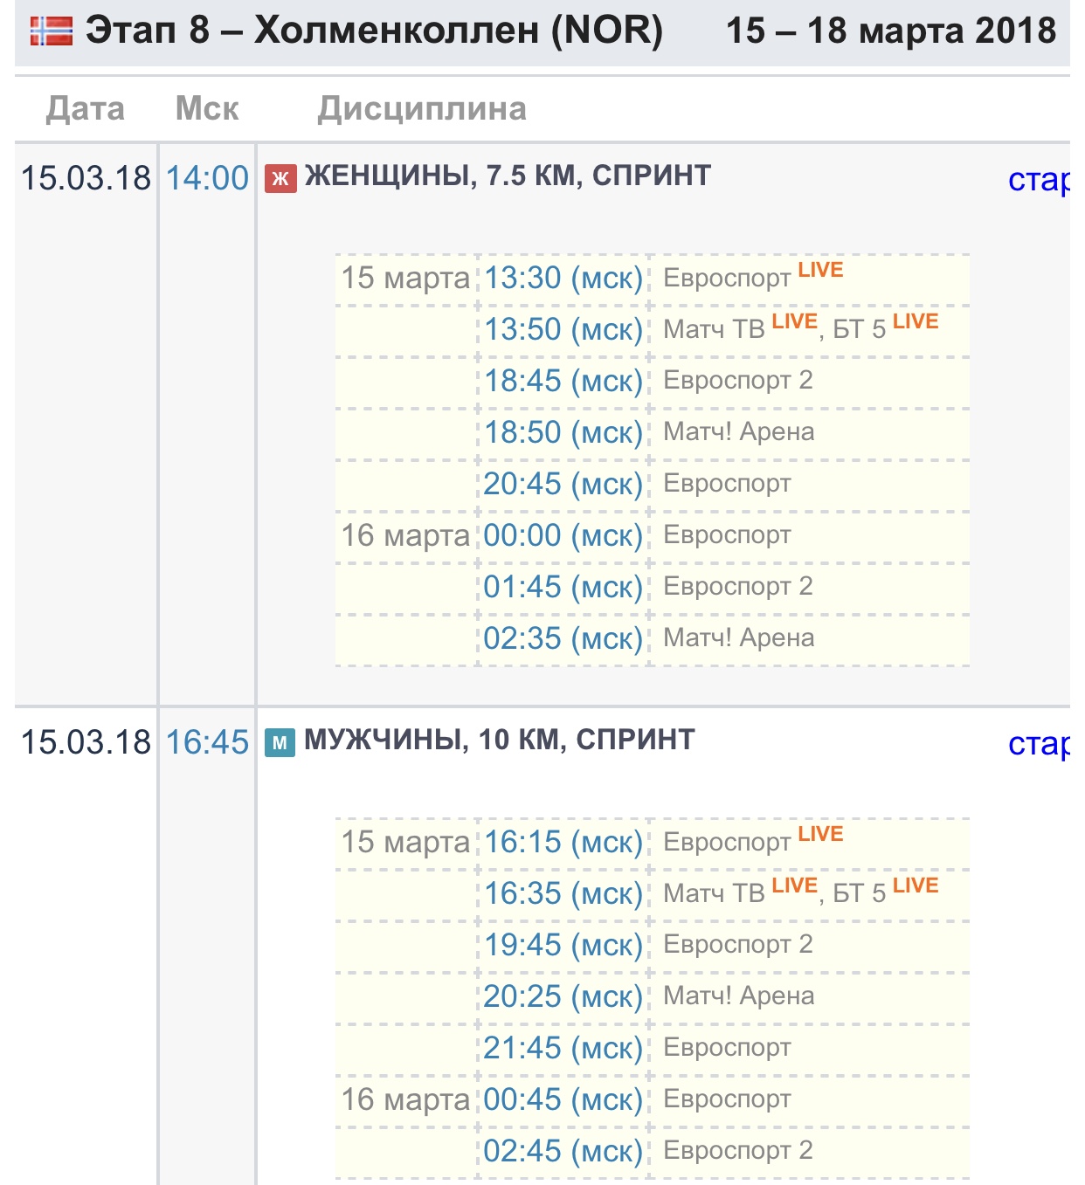Click LIVE badge after БТ 5 at 13:50
The width and height of the screenshot is (1085, 1185).
pos(916,321)
